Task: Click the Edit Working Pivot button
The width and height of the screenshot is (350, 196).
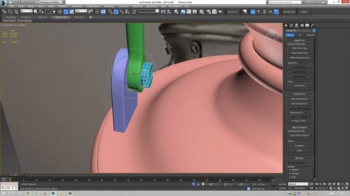Action: [x=299, y=99]
